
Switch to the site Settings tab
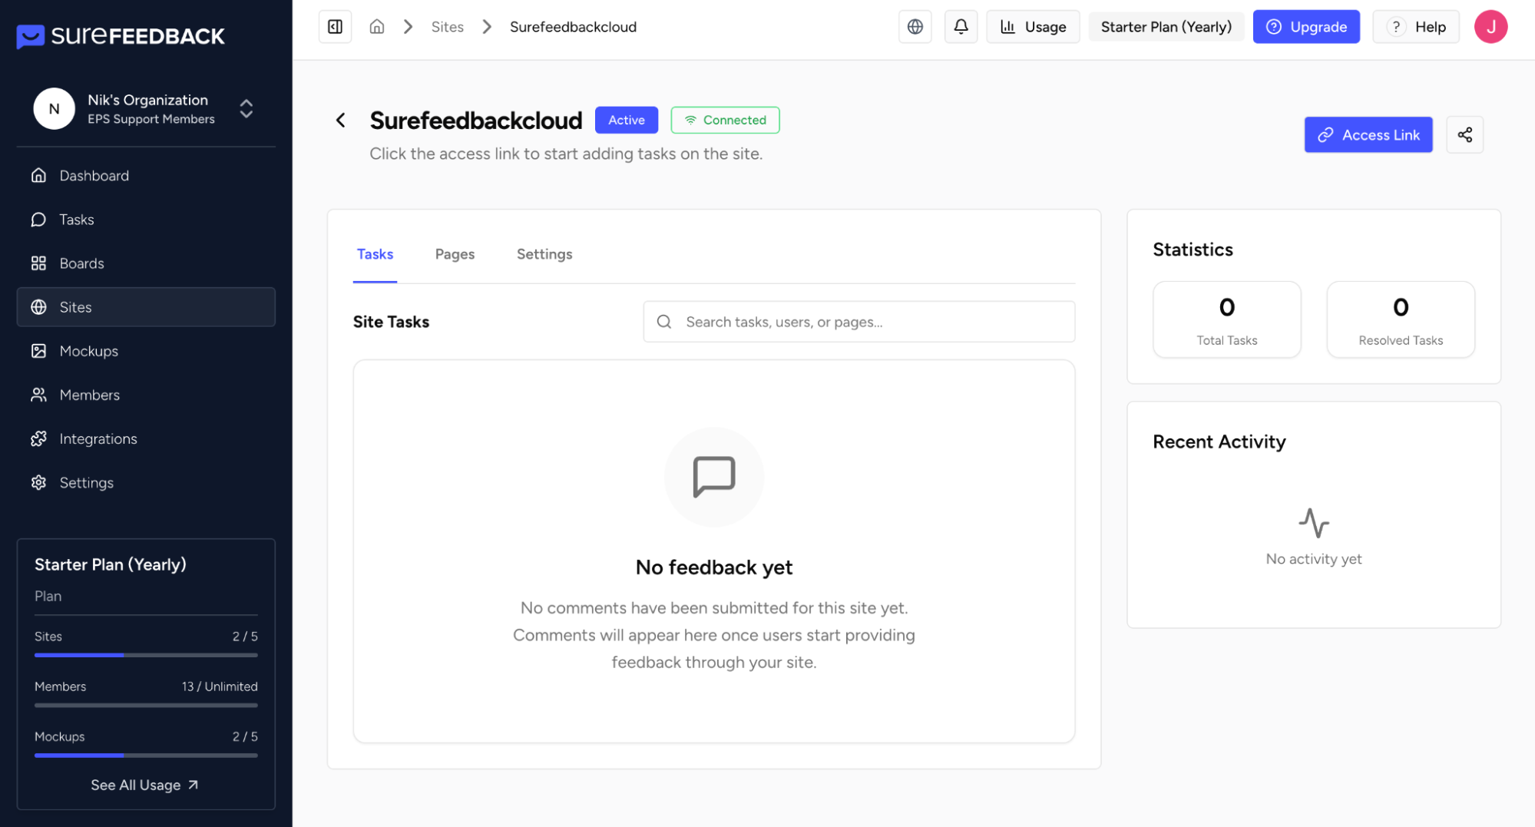[x=544, y=254]
